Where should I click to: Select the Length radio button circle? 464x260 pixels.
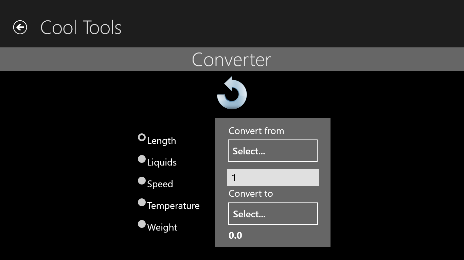[x=142, y=137]
